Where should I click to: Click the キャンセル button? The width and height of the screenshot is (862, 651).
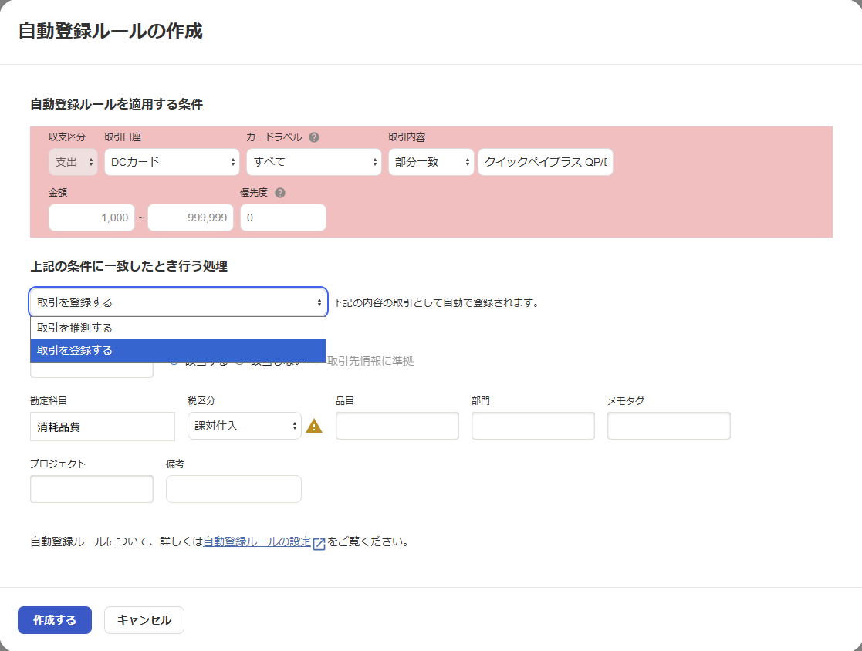144,620
